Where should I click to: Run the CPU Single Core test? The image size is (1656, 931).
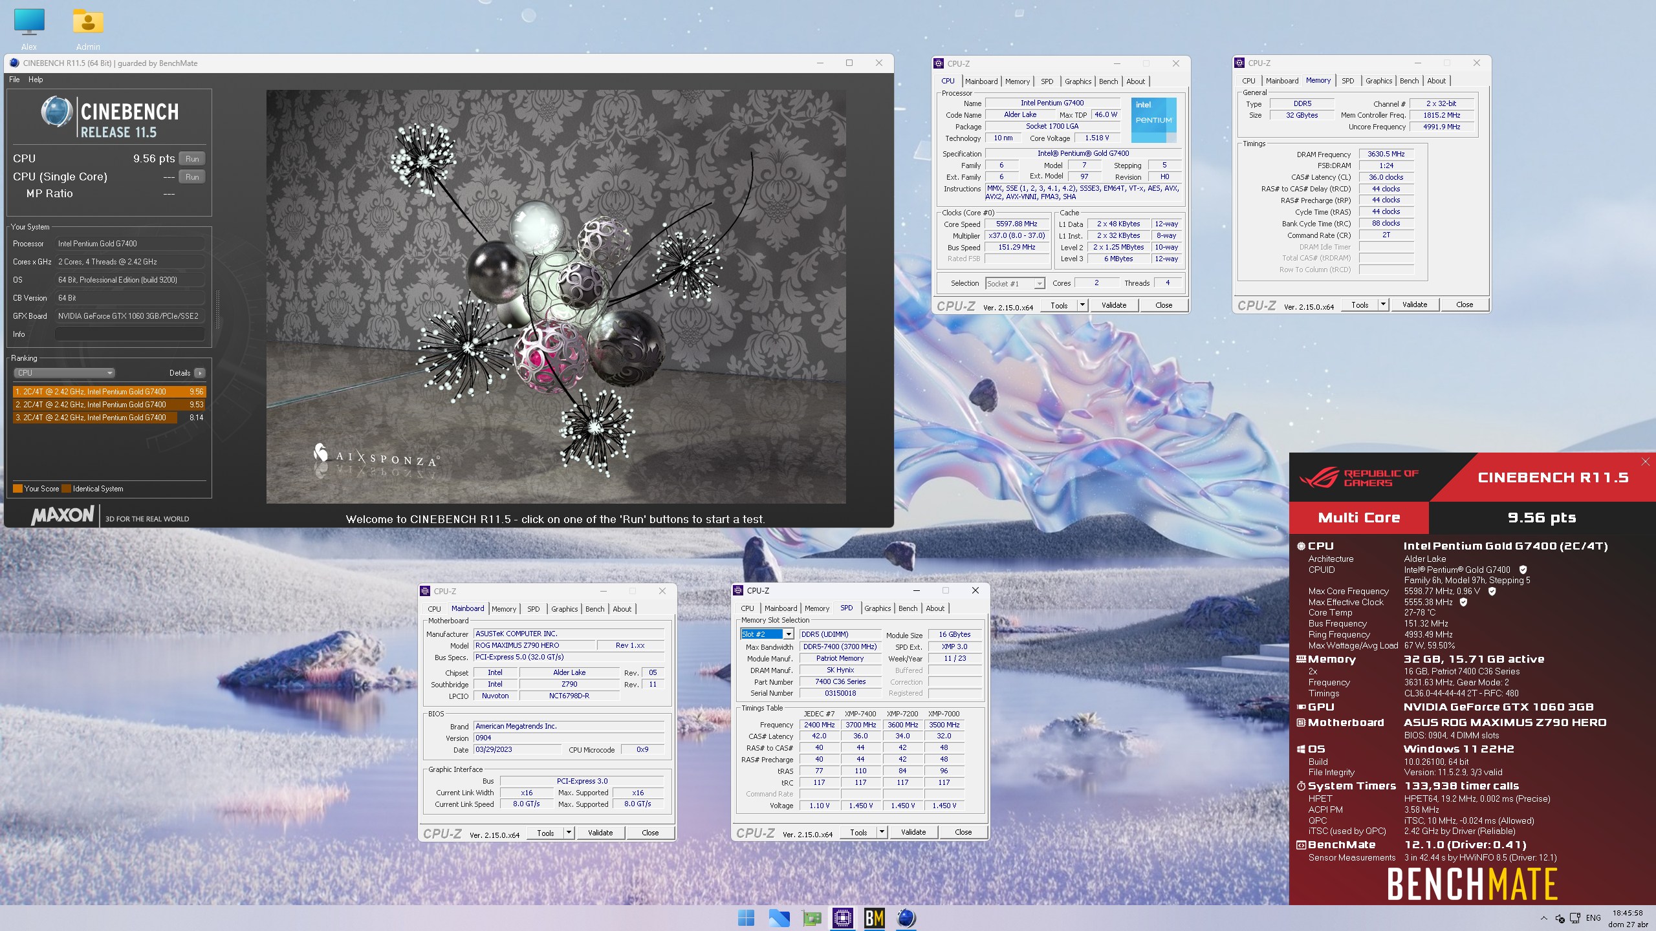tap(192, 177)
